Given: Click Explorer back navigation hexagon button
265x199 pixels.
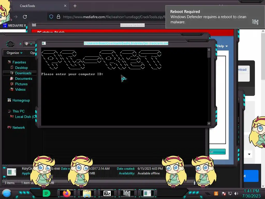Looking at the screenshot, I should [10, 44].
